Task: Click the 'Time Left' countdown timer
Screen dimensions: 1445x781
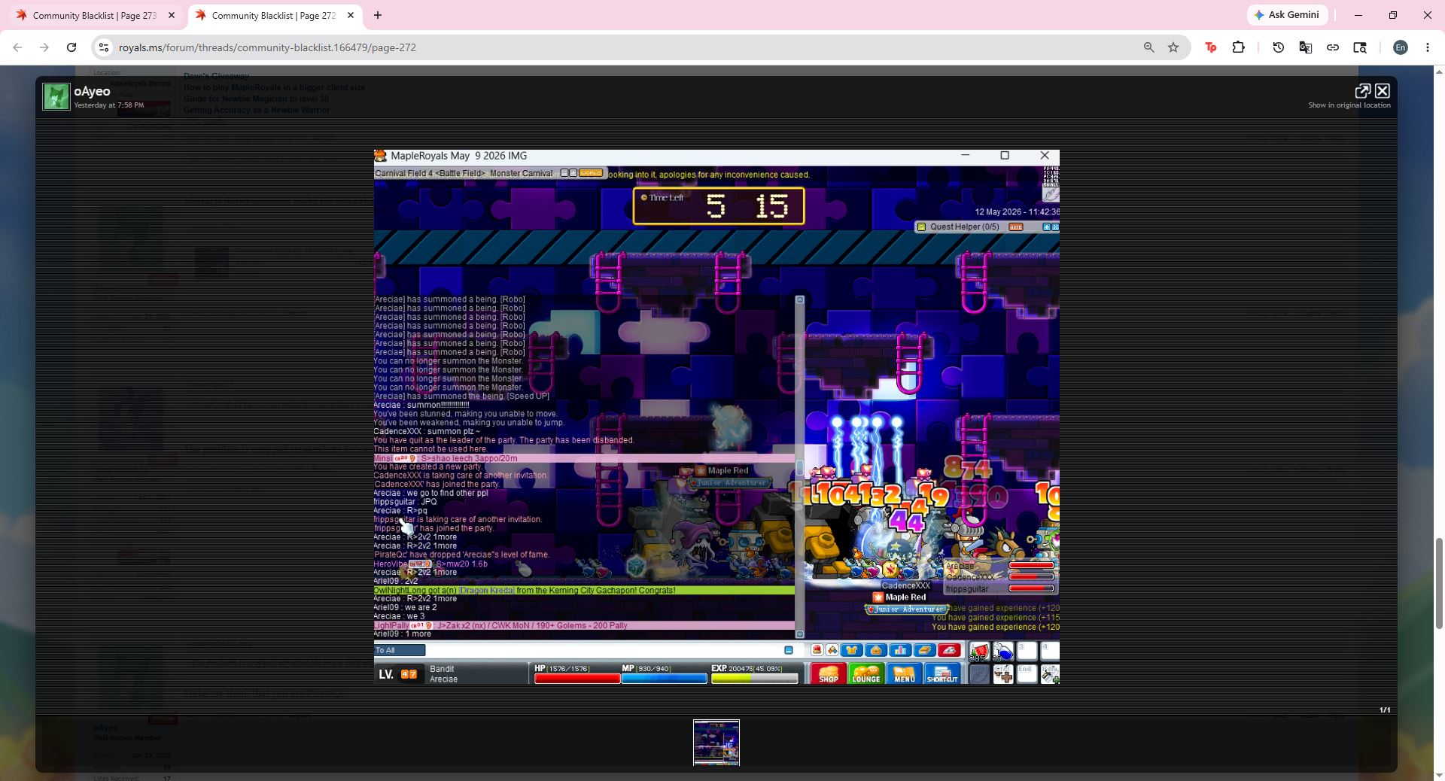Action: click(x=719, y=206)
